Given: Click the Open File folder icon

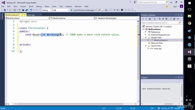Looking at the screenshot, I should click(20, 10).
